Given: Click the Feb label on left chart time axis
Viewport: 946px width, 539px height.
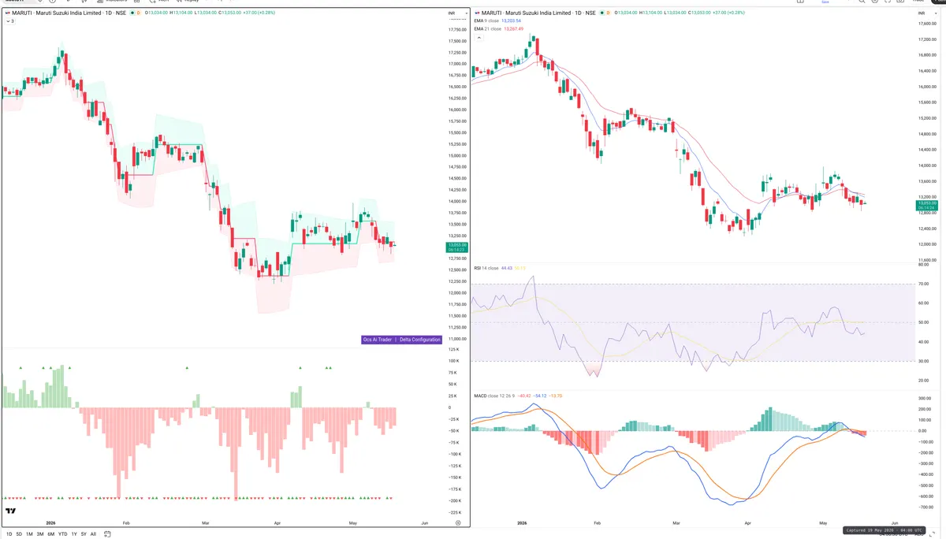Looking at the screenshot, I should tap(126, 522).
